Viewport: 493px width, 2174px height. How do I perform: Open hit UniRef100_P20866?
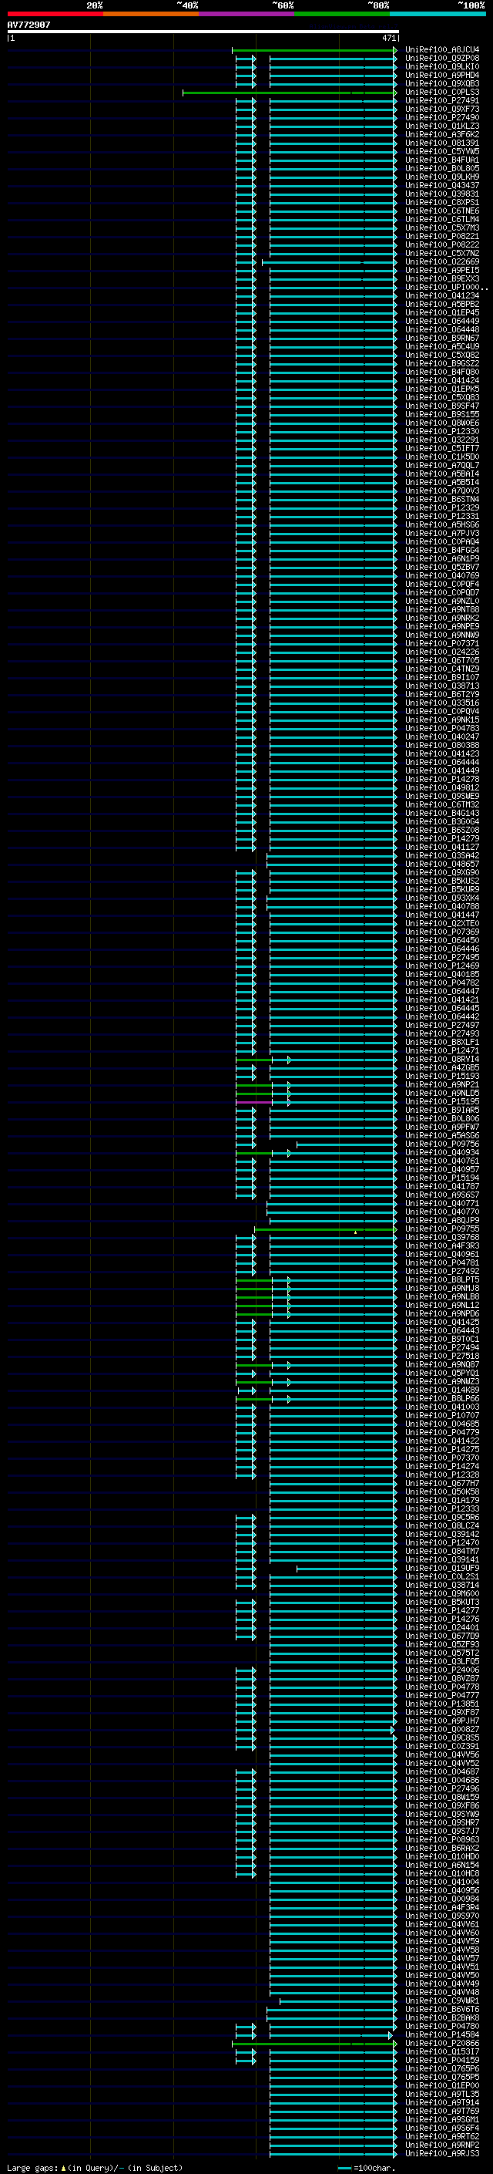pyautogui.click(x=441, y=2044)
